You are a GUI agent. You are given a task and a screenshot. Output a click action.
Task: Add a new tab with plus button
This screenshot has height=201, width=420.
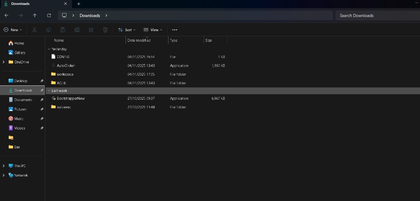click(x=79, y=4)
